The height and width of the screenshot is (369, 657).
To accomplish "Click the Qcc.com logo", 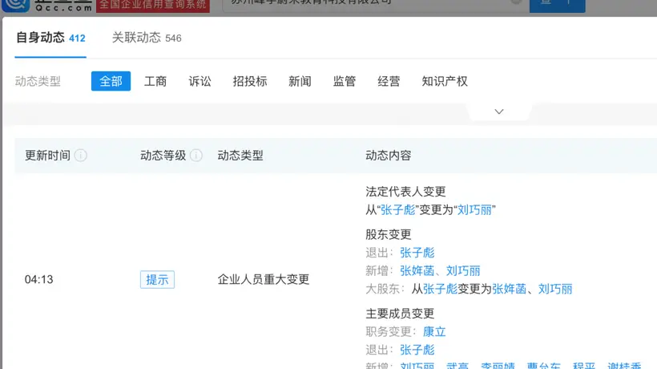I will coord(47,5).
